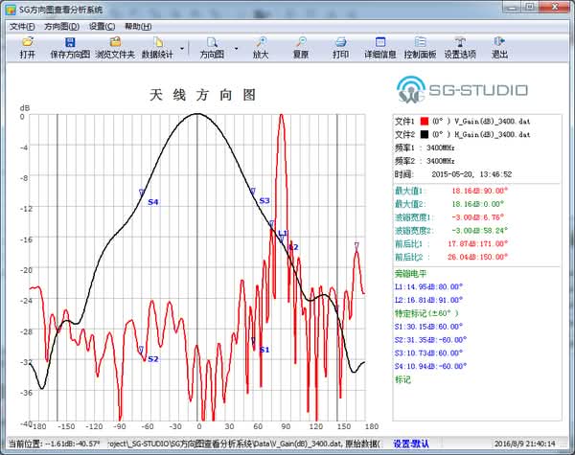Viewport: 575px width, 455px height.
Task: Open 浏览文件夹 folder browser icon
Action: pyautogui.click(x=115, y=42)
